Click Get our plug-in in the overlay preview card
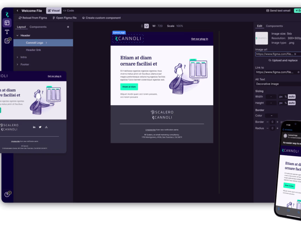Screen dimensions: 301x226 pos(54,76)
